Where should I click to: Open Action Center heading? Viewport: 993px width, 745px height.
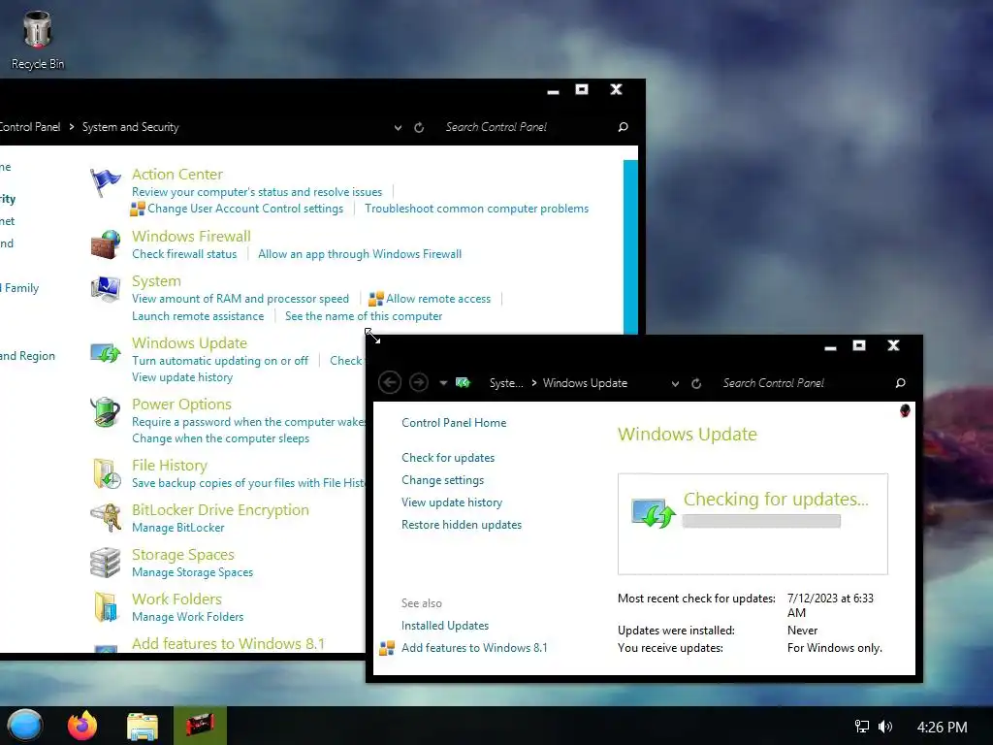177,175
